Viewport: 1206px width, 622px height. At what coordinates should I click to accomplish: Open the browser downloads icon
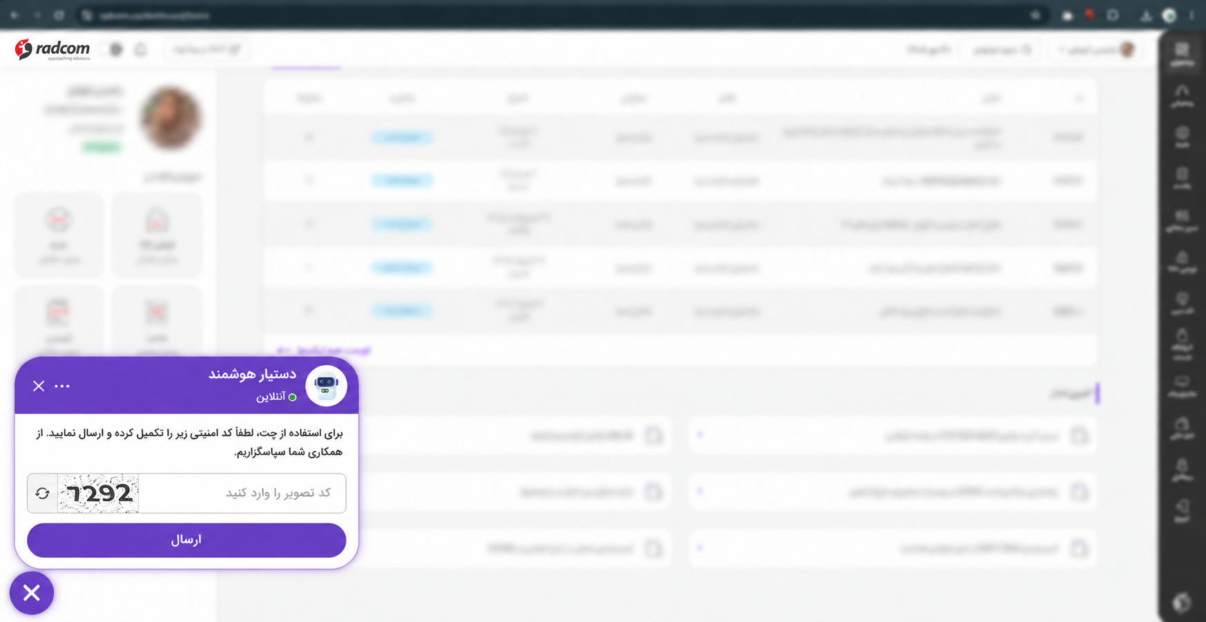pyautogui.click(x=1147, y=15)
